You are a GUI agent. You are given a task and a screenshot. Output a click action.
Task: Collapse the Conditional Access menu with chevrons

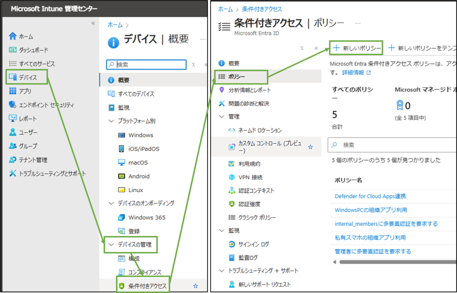pos(316,48)
